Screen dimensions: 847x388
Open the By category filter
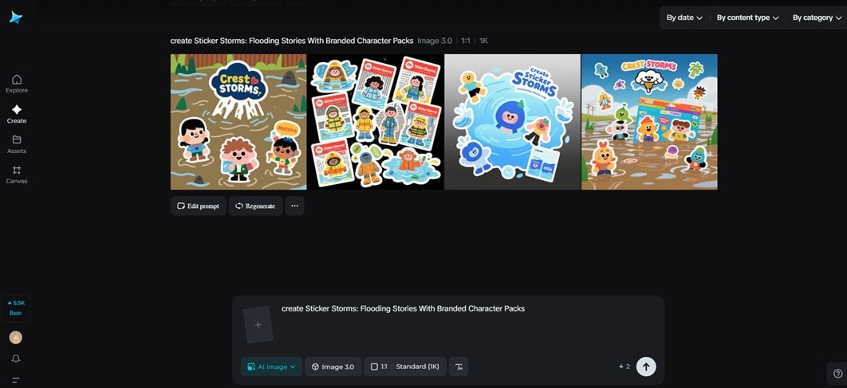[x=817, y=18]
